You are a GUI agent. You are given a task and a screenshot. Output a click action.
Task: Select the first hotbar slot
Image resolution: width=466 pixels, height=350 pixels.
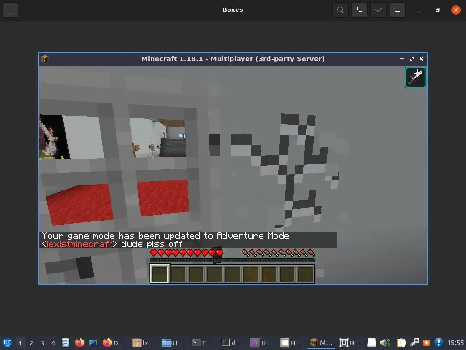159,274
